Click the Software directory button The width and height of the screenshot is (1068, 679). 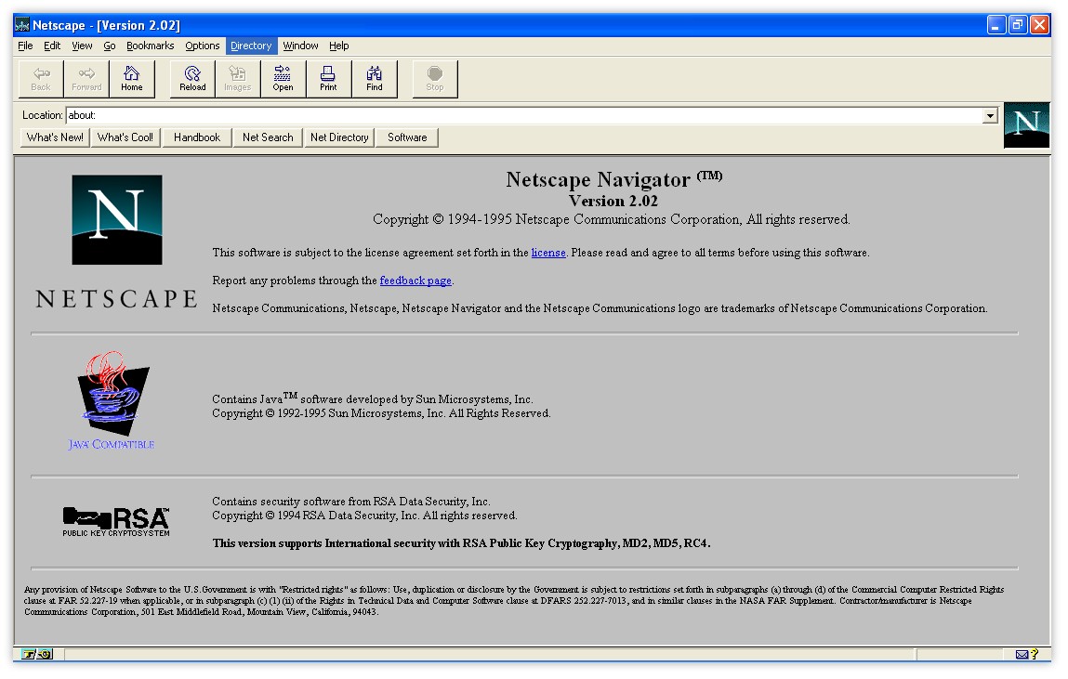[407, 137]
